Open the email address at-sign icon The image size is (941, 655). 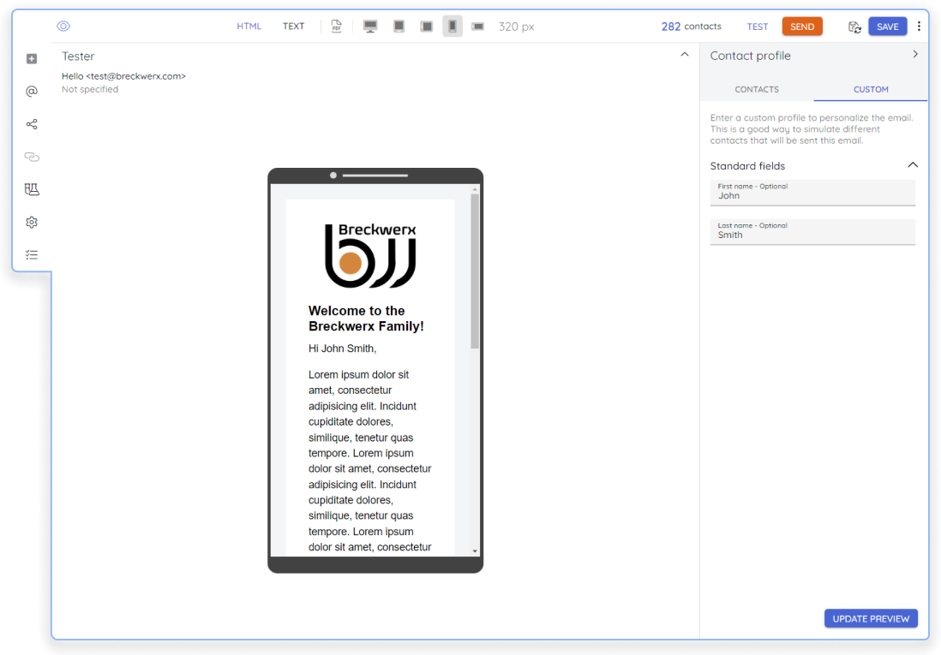[32, 91]
